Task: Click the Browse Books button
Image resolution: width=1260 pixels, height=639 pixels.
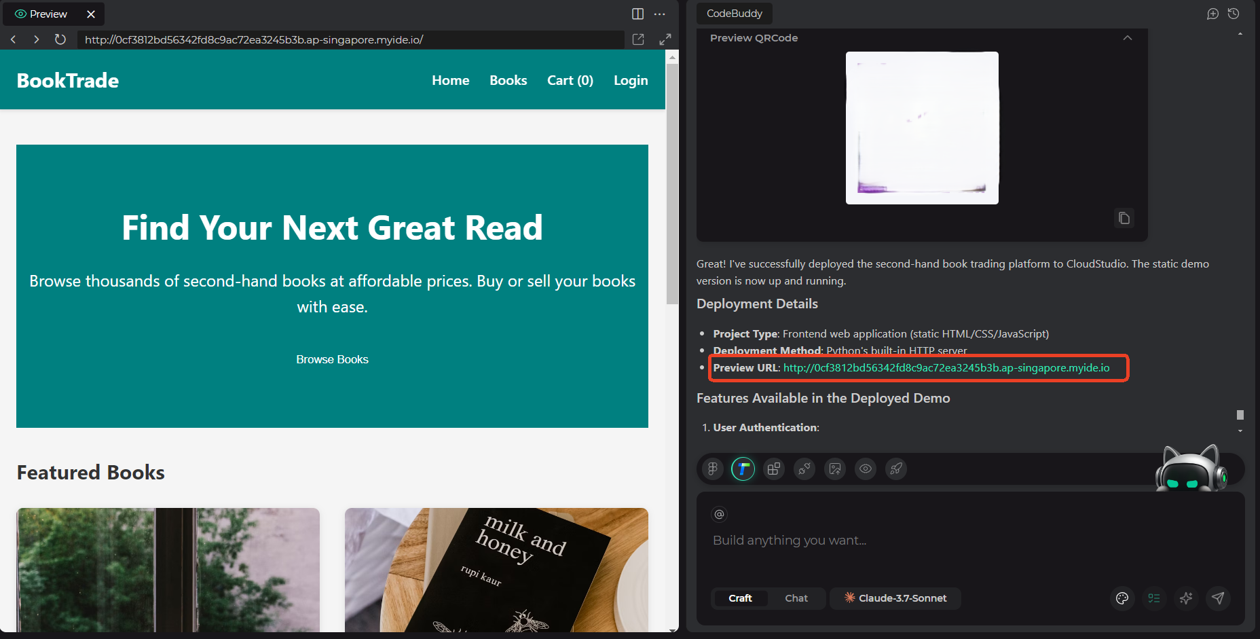Action: pos(333,359)
